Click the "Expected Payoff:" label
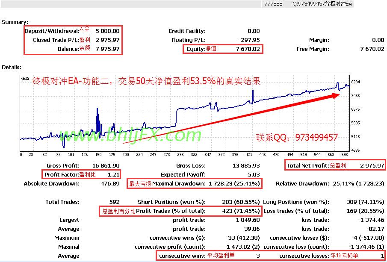The image size is (387, 262). tap(183, 175)
